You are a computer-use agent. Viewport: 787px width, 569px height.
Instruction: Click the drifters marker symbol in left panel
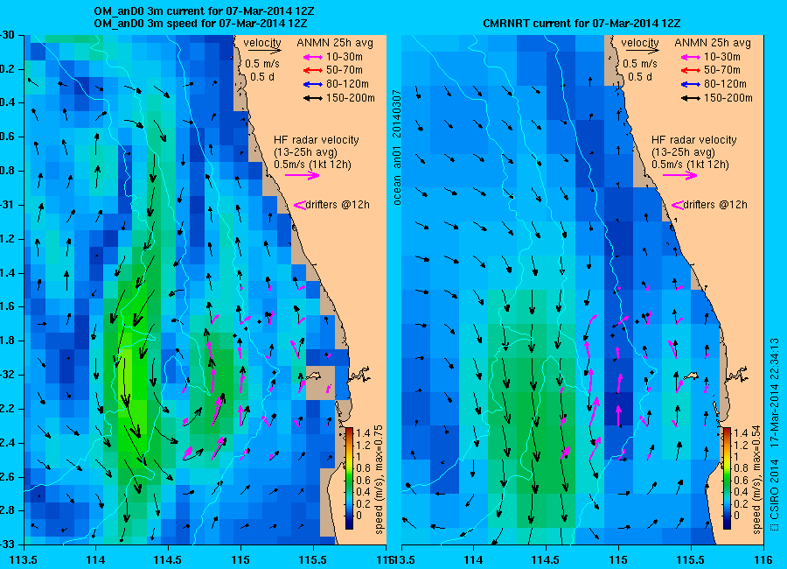click(299, 205)
